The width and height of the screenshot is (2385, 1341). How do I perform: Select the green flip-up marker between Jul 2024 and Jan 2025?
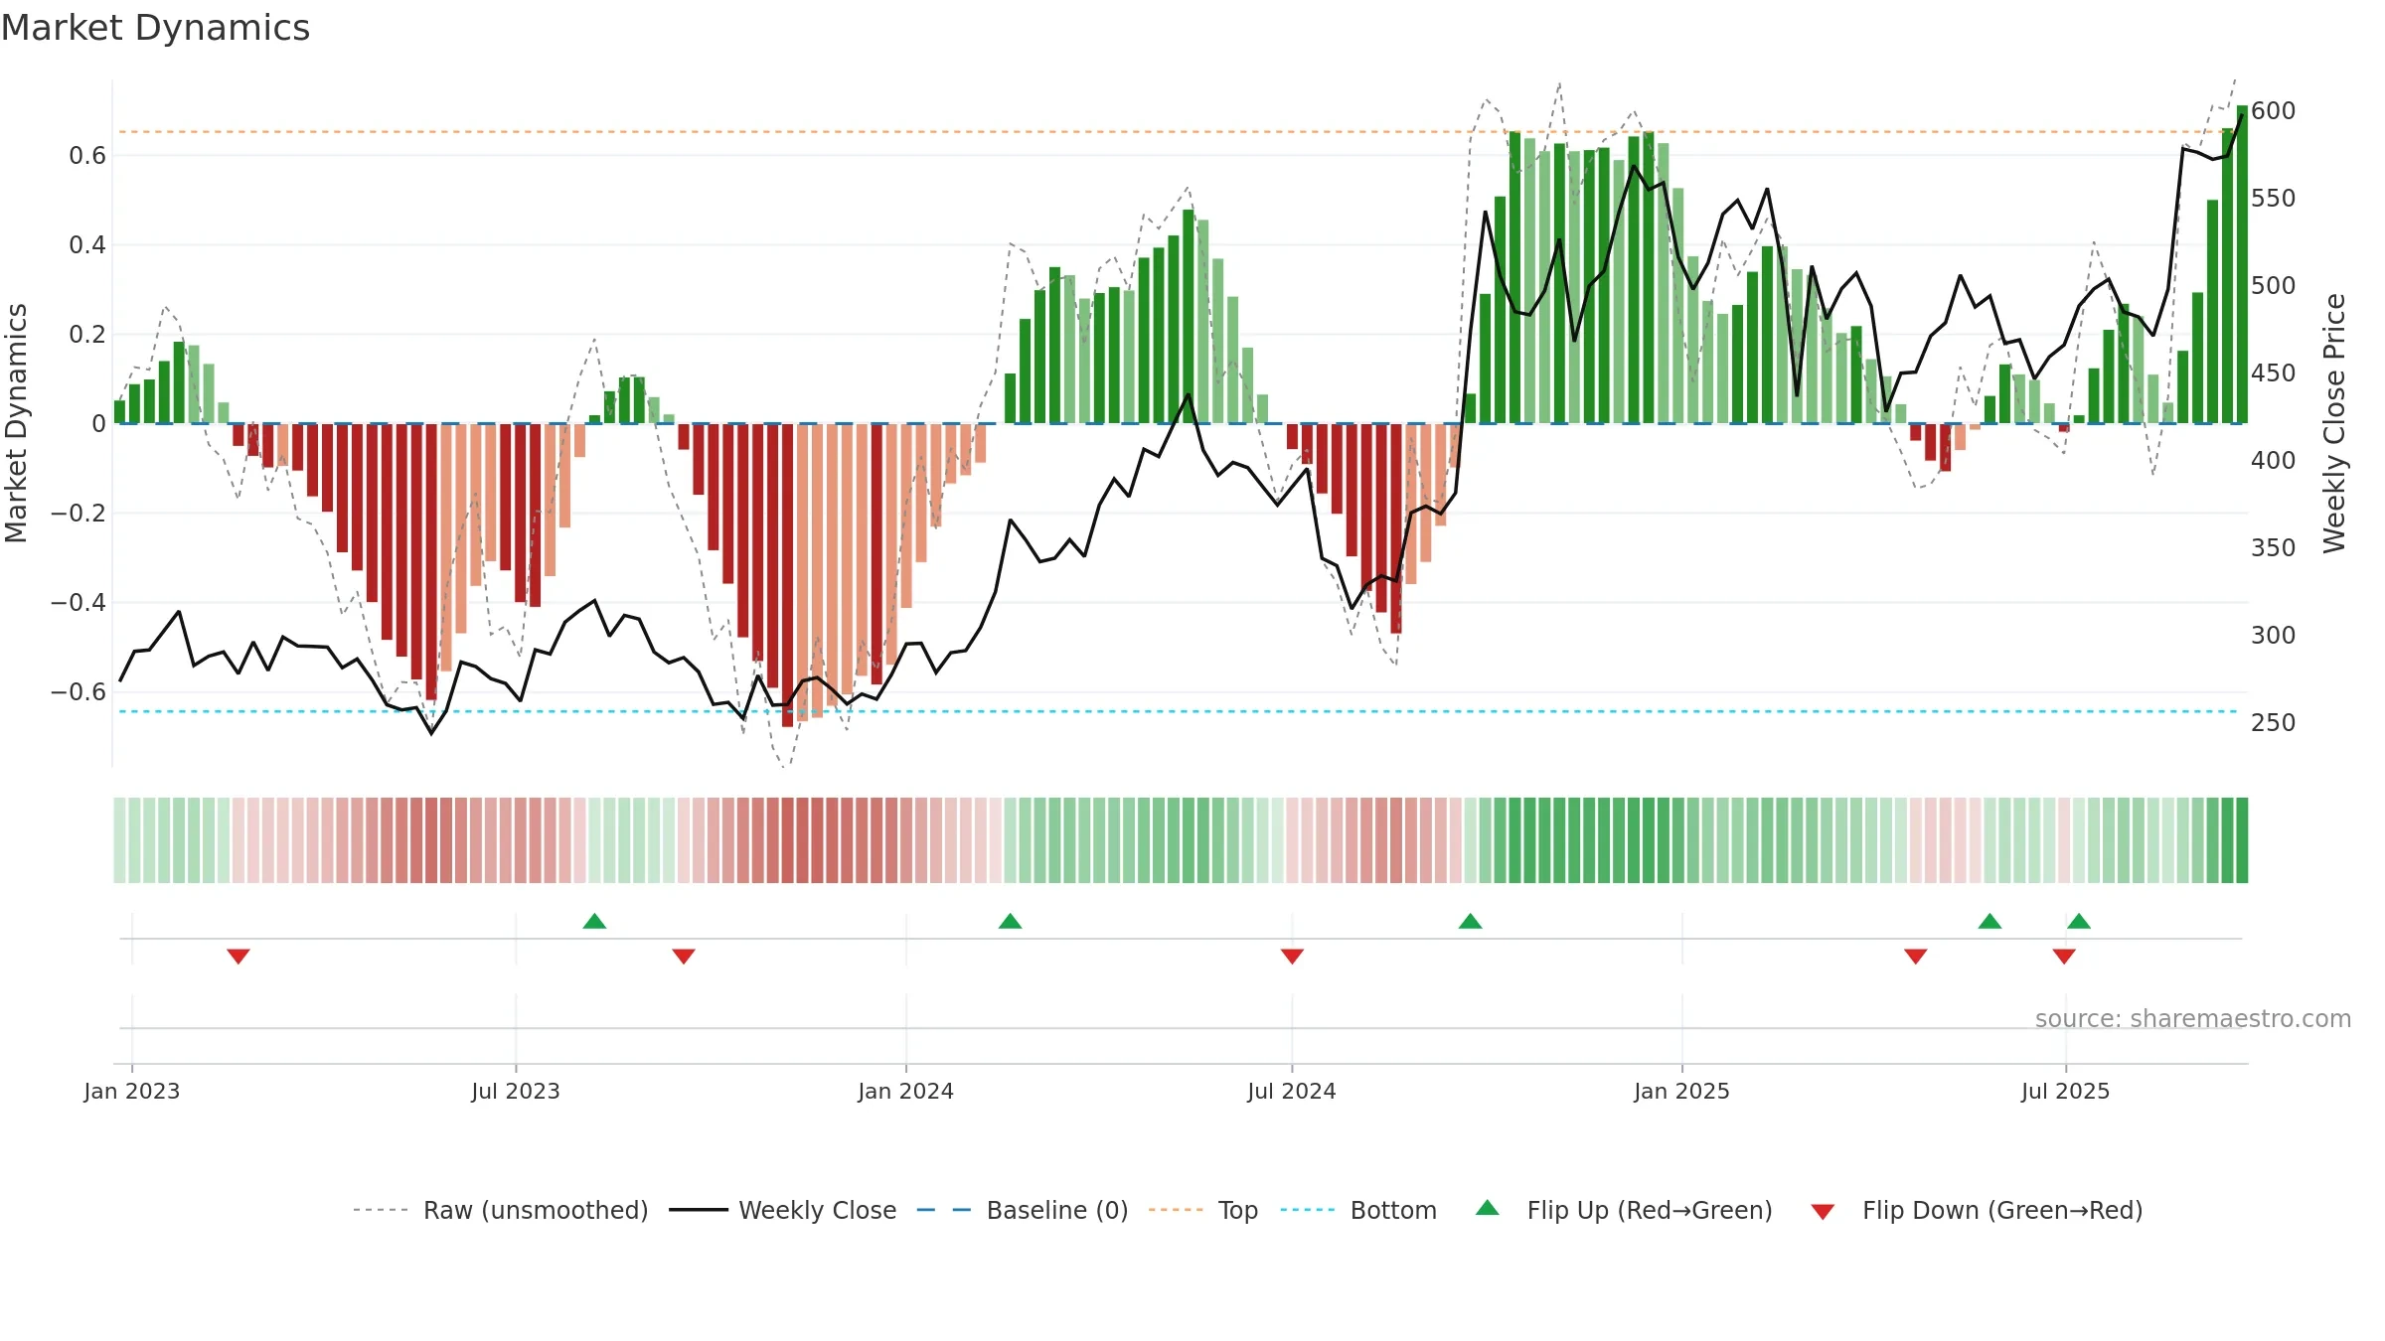1470,921
